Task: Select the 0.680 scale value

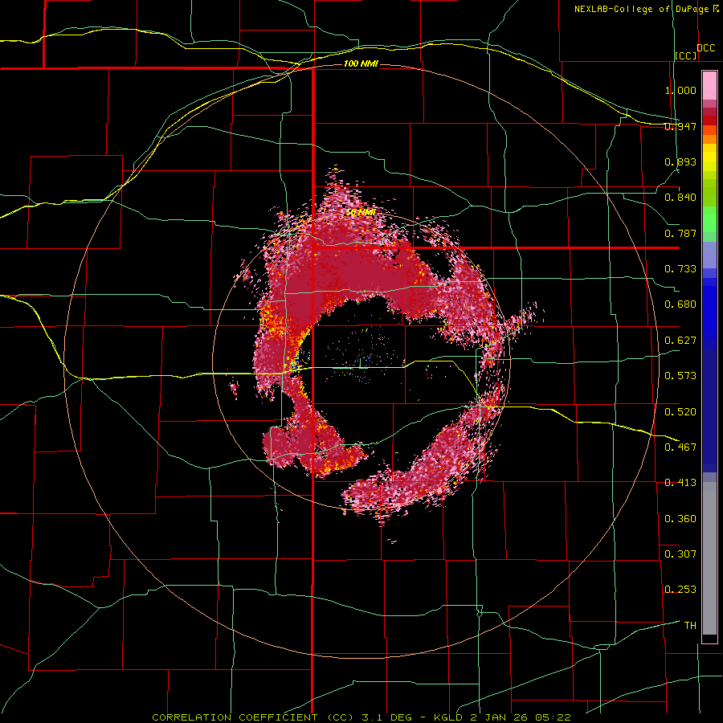Action: [680, 304]
